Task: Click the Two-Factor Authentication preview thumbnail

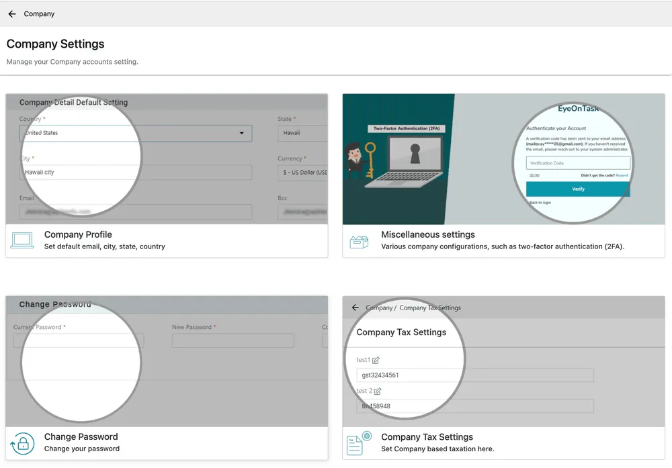Action: tap(503, 159)
